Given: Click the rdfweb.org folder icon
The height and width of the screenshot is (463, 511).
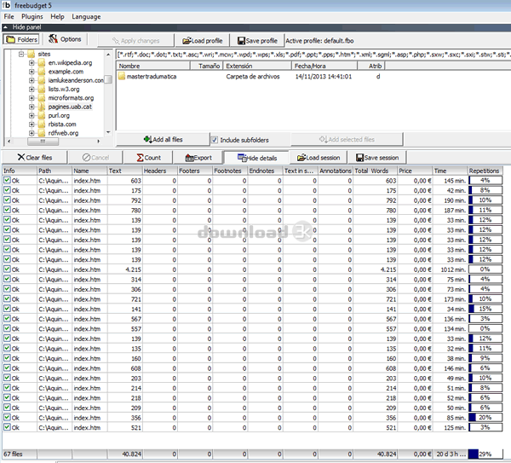Looking at the screenshot, I should coord(42,133).
